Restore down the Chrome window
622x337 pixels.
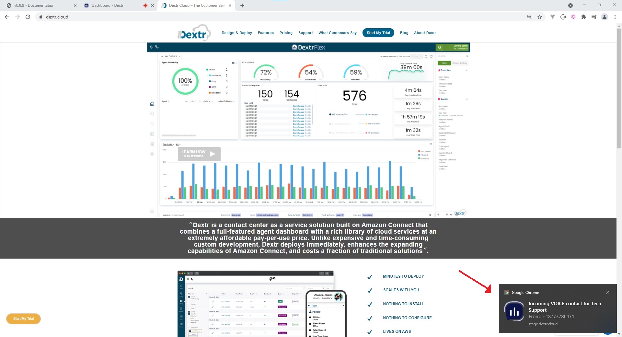click(600, 5)
